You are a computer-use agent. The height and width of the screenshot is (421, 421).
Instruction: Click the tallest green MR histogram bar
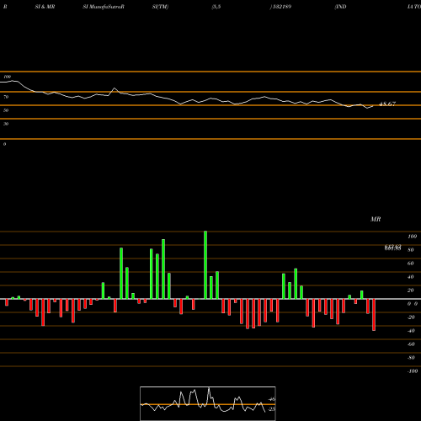tap(205, 265)
